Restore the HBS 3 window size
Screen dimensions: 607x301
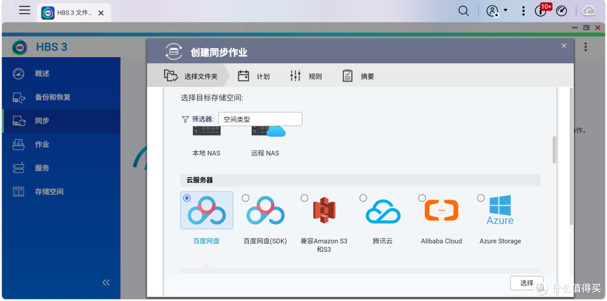586,28
